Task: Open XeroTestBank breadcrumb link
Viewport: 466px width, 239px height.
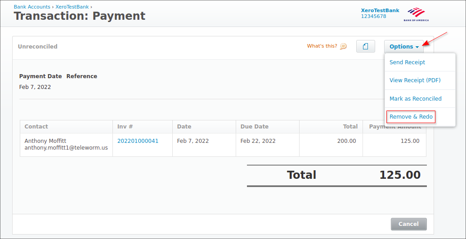Action: [x=72, y=7]
